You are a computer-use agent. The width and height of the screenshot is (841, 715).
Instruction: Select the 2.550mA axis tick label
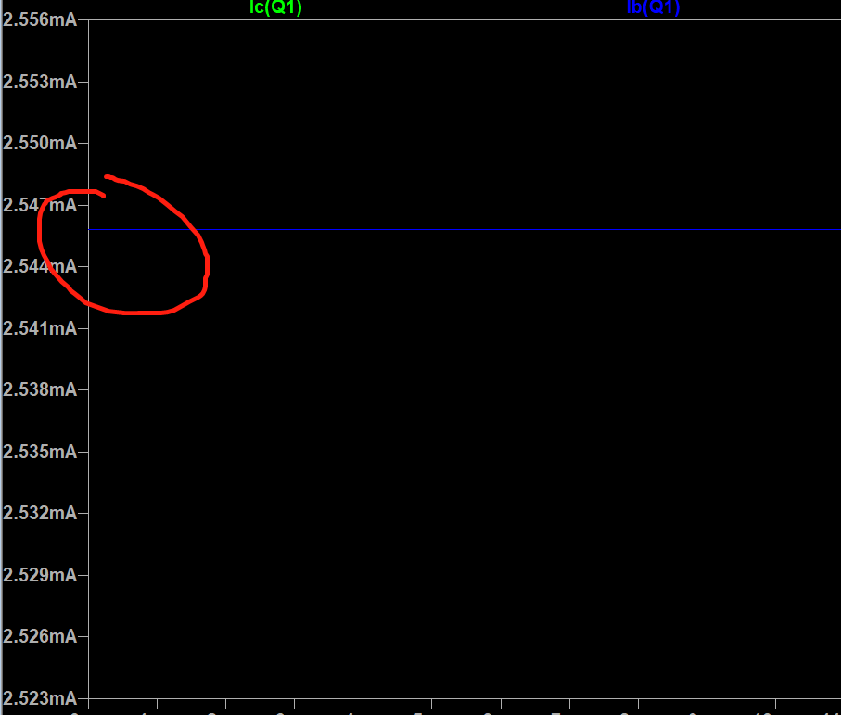coord(40,143)
